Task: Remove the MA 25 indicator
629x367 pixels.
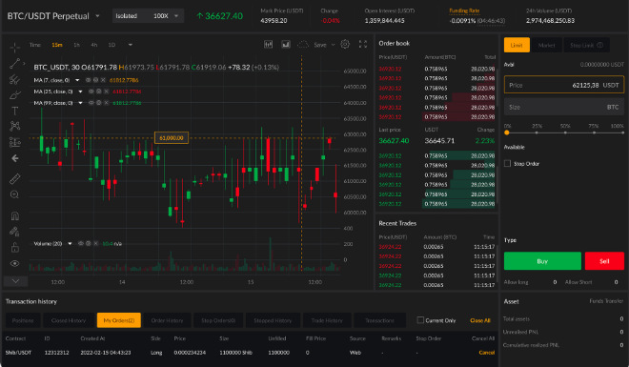Action: (x=107, y=92)
